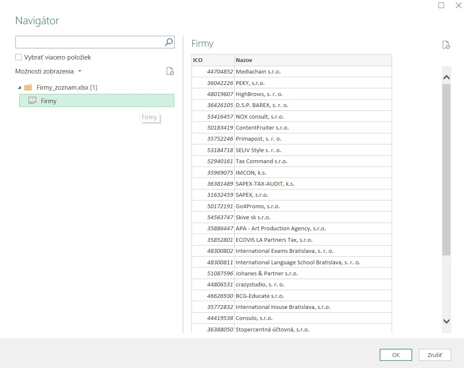Click the IMCON, k.s. cell

pos(313,173)
